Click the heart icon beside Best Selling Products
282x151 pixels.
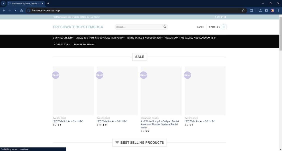pyautogui.click(x=117, y=142)
